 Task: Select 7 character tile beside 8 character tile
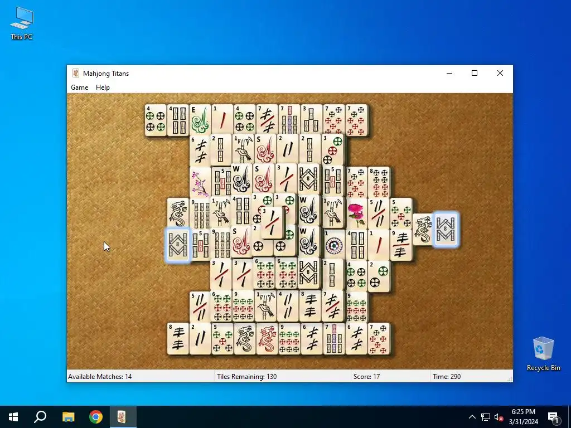(334, 308)
